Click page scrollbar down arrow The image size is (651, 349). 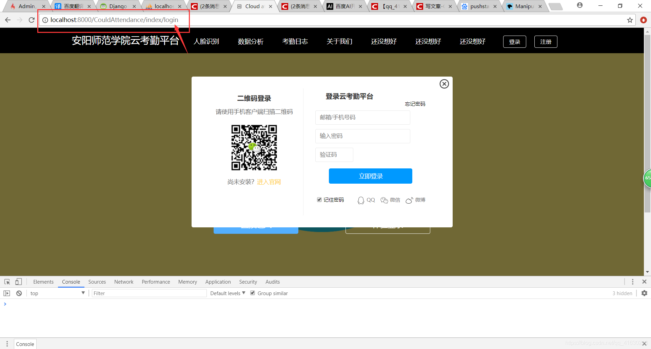point(647,272)
